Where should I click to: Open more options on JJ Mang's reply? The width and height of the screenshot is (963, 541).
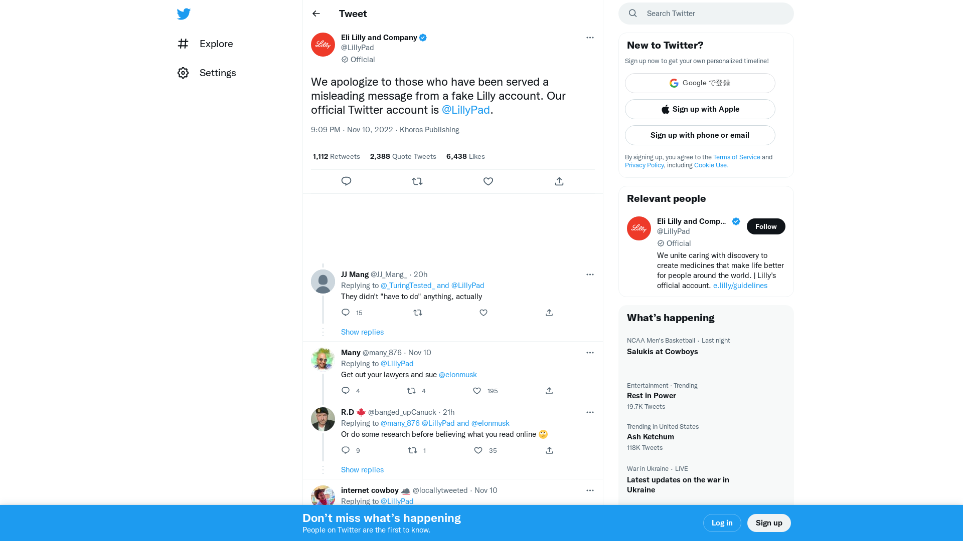click(x=590, y=275)
